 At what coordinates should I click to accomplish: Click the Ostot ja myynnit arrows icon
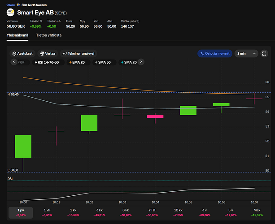point(202,54)
